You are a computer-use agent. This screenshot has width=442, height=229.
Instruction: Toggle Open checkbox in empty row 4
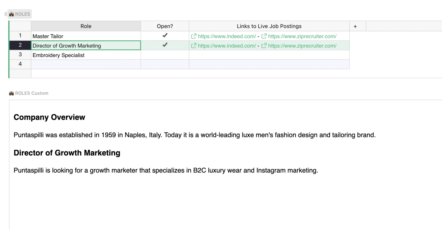(x=165, y=64)
